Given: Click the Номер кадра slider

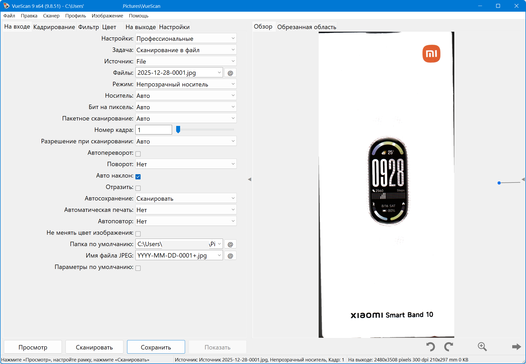Looking at the screenshot, I should (205, 130).
